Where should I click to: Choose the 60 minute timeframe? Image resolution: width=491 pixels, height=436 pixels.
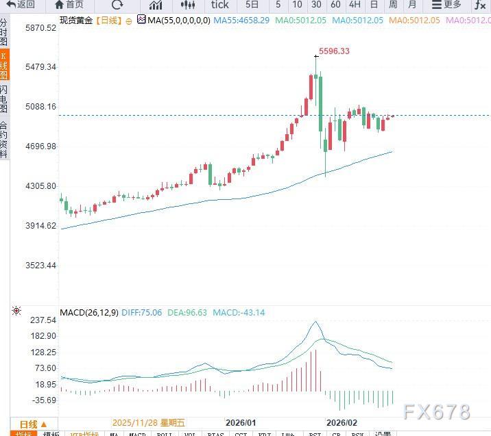(x=335, y=5)
